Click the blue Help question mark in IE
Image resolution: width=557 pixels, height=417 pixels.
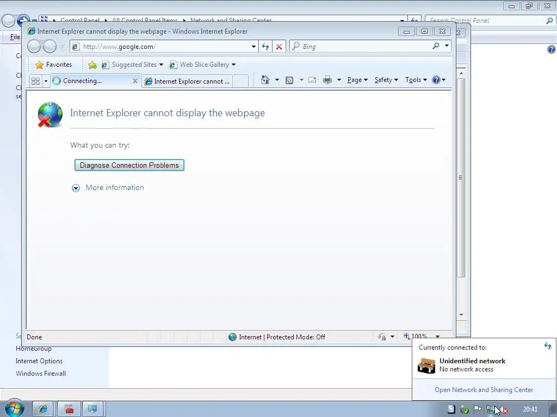coord(436,80)
